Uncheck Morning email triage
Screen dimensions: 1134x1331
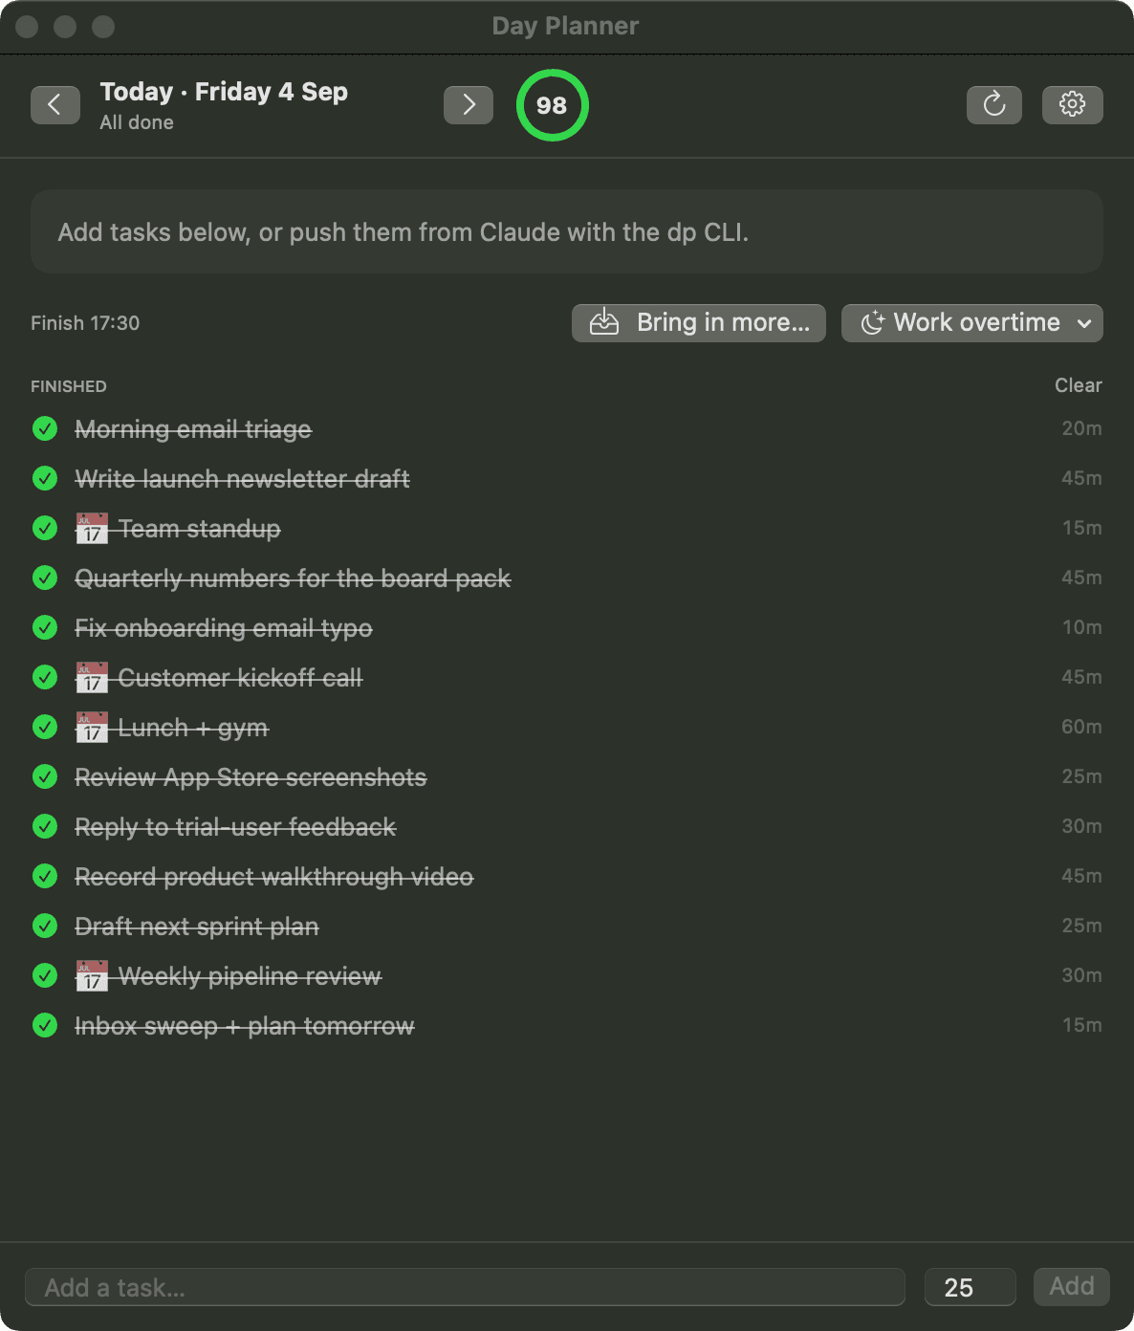coord(45,428)
